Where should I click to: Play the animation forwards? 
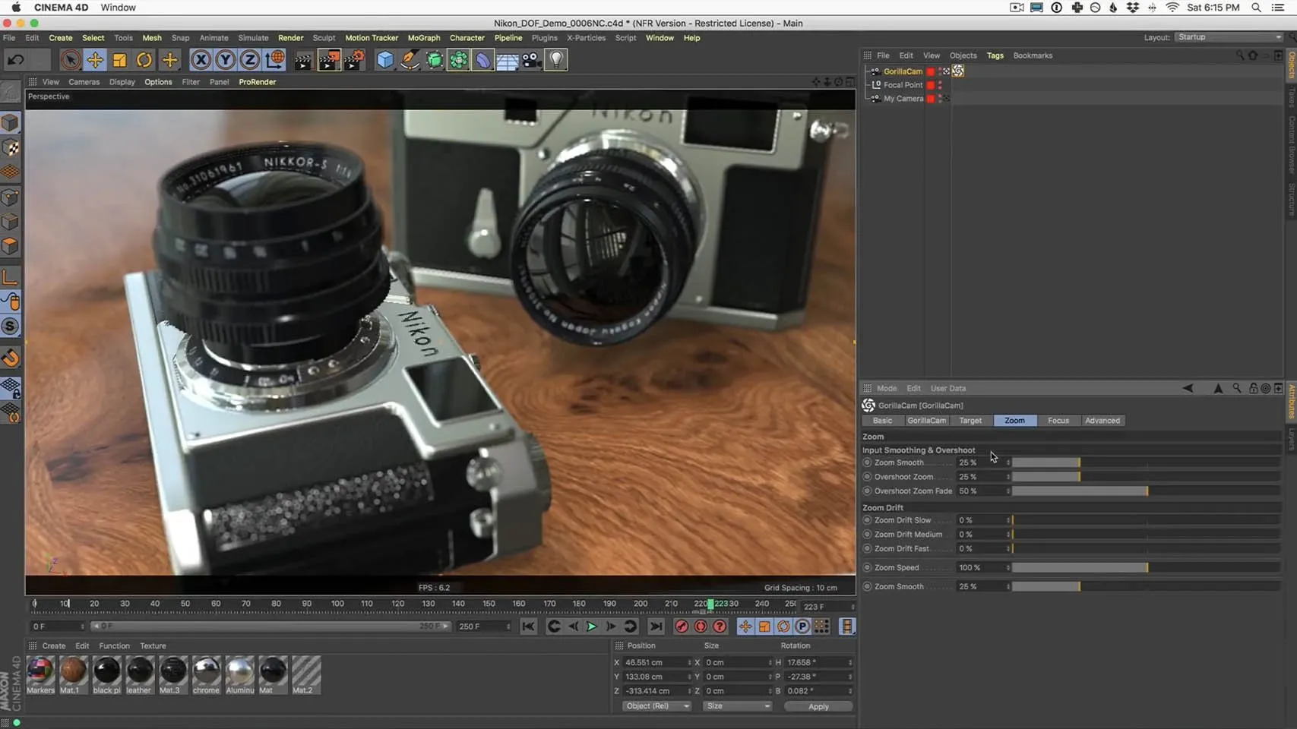[592, 626]
